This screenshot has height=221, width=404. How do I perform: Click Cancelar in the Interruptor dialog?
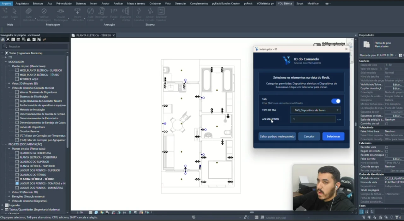click(x=309, y=136)
